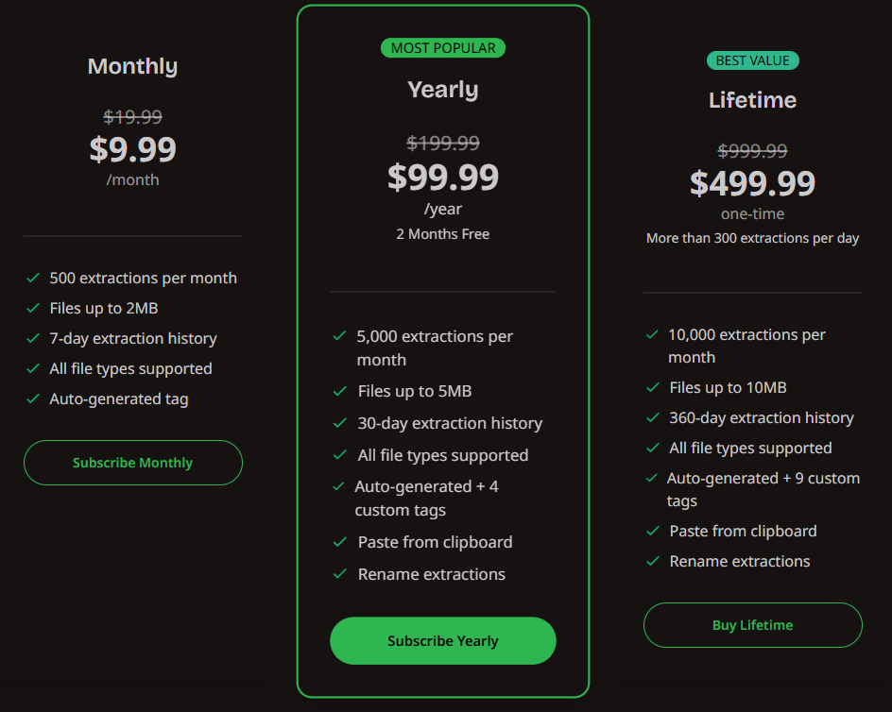Click the BEST VALUE badge
Screen dimensions: 892x712
pos(752,60)
